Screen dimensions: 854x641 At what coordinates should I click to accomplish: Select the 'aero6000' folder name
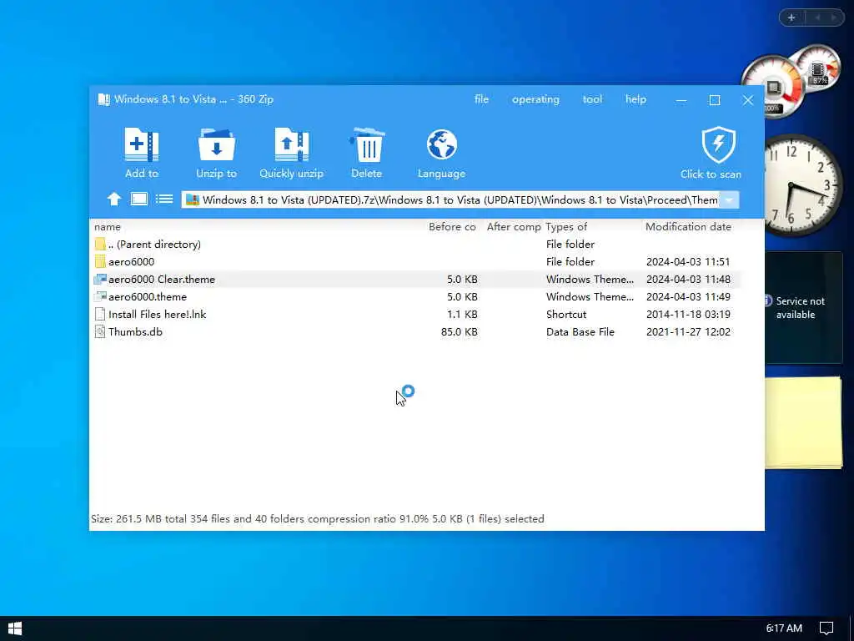tap(131, 261)
